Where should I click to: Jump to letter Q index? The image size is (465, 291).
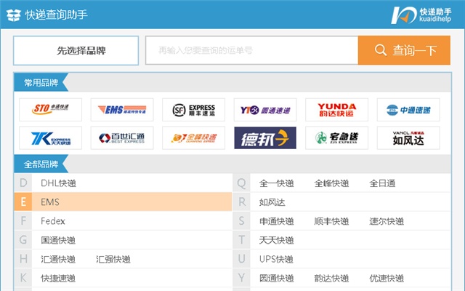[241, 183]
